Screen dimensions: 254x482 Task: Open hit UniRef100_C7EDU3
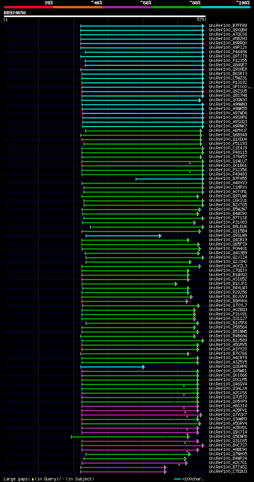pos(228,472)
